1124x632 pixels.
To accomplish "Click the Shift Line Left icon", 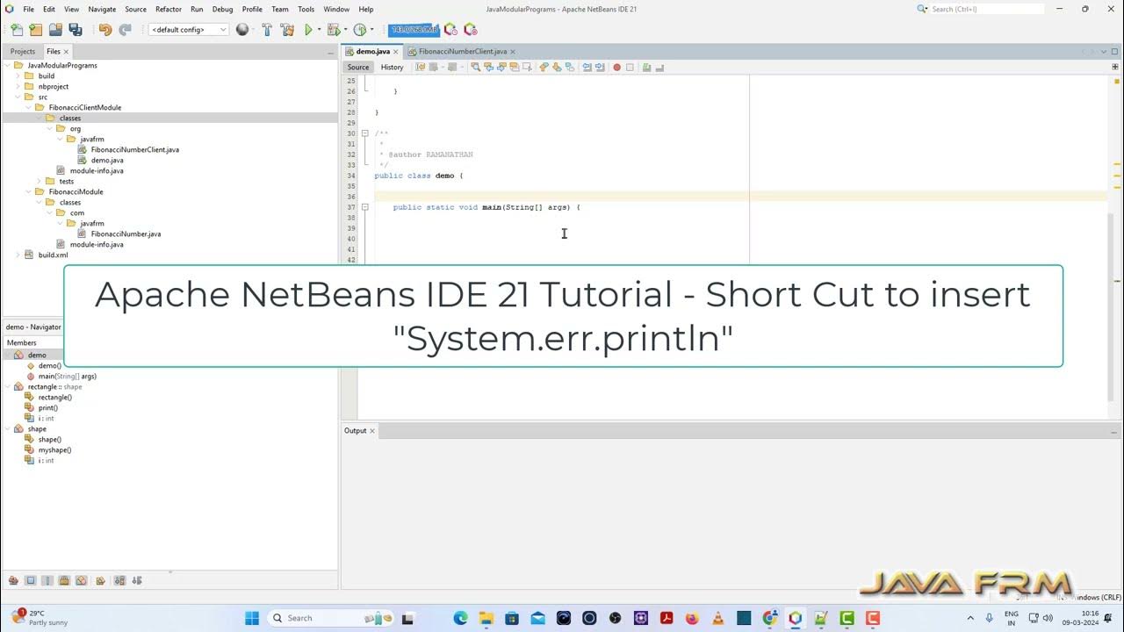I will coord(587,67).
